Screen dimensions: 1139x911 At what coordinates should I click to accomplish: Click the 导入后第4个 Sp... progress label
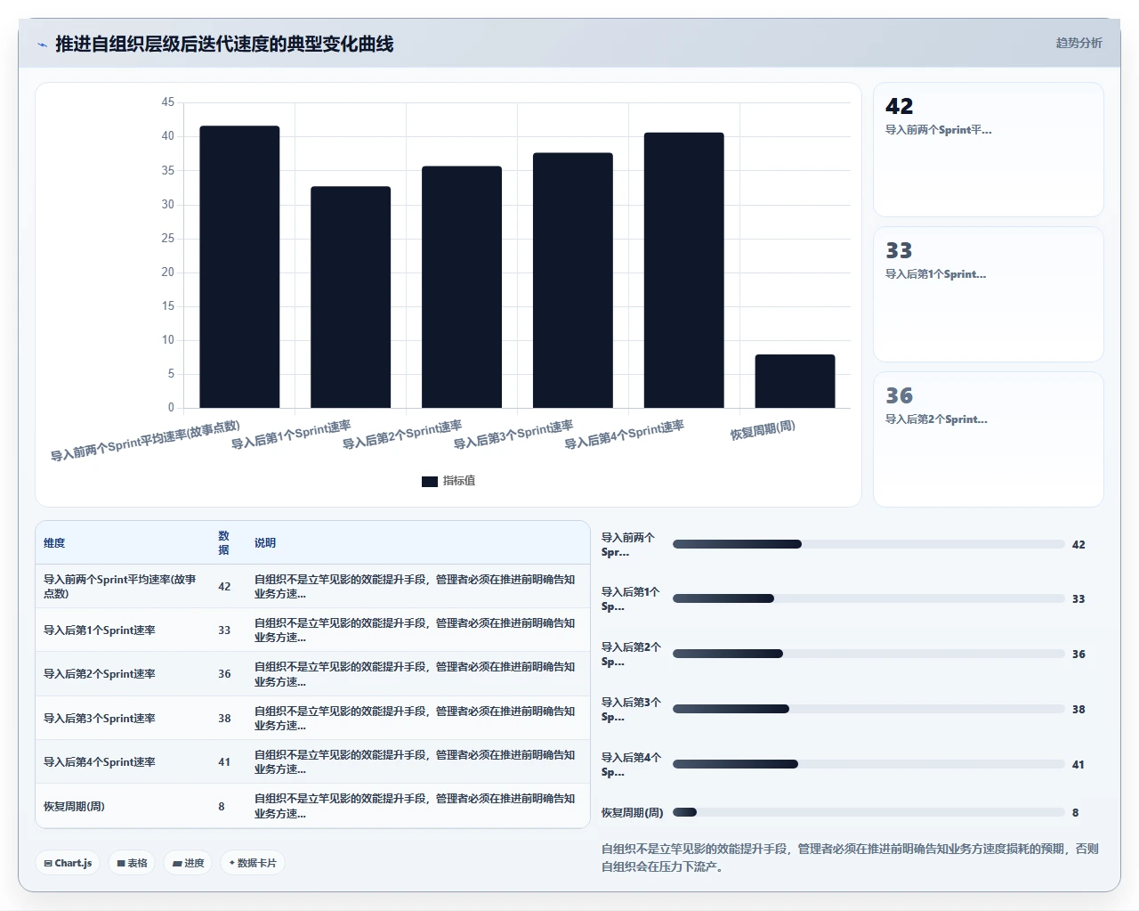click(x=631, y=764)
